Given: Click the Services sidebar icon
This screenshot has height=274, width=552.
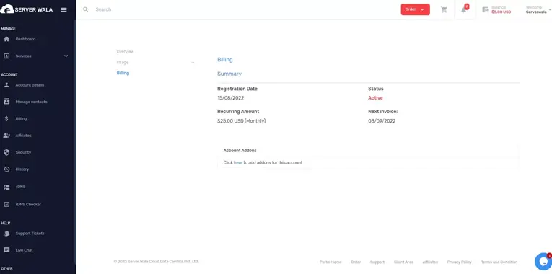Looking at the screenshot, I should pyautogui.click(x=6, y=56).
